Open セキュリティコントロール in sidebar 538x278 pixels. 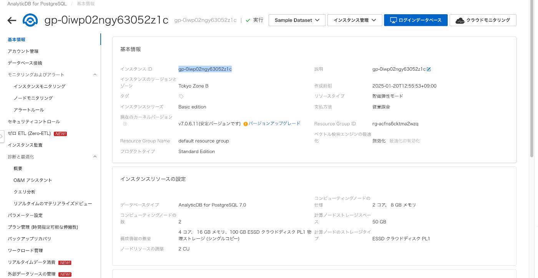(x=34, y=122)
